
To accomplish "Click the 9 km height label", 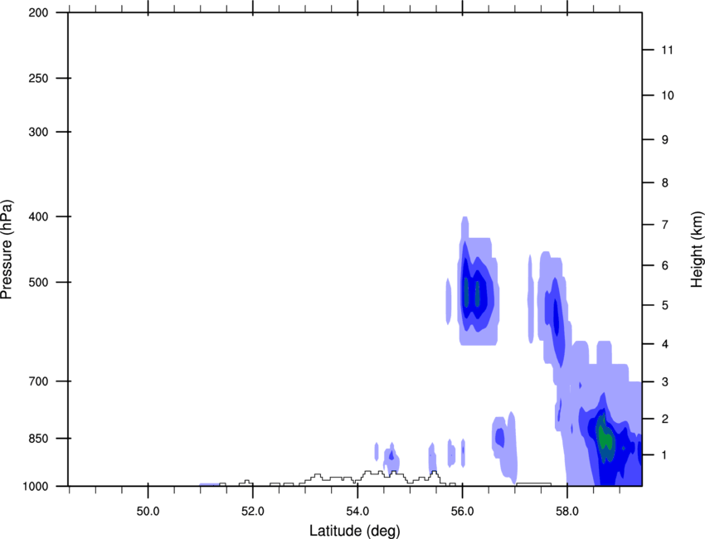I will [x=665, y=140].
